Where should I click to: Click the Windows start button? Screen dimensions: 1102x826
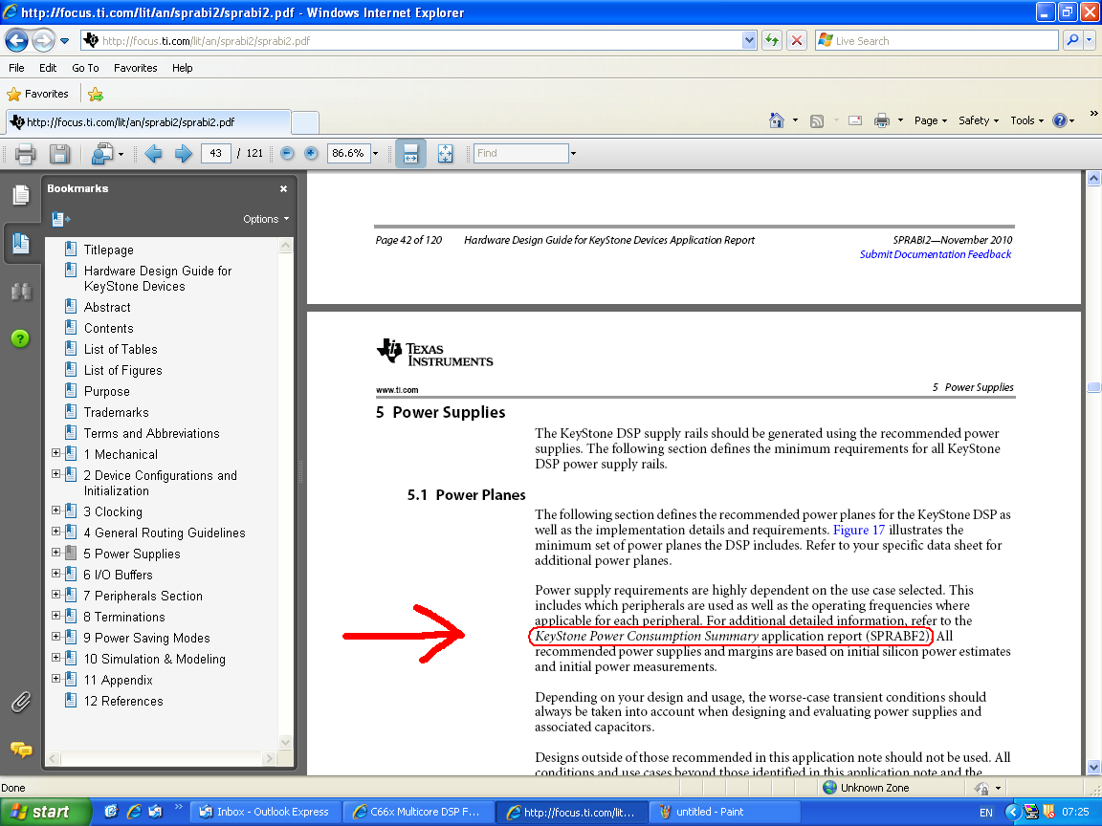coord(46,812)
